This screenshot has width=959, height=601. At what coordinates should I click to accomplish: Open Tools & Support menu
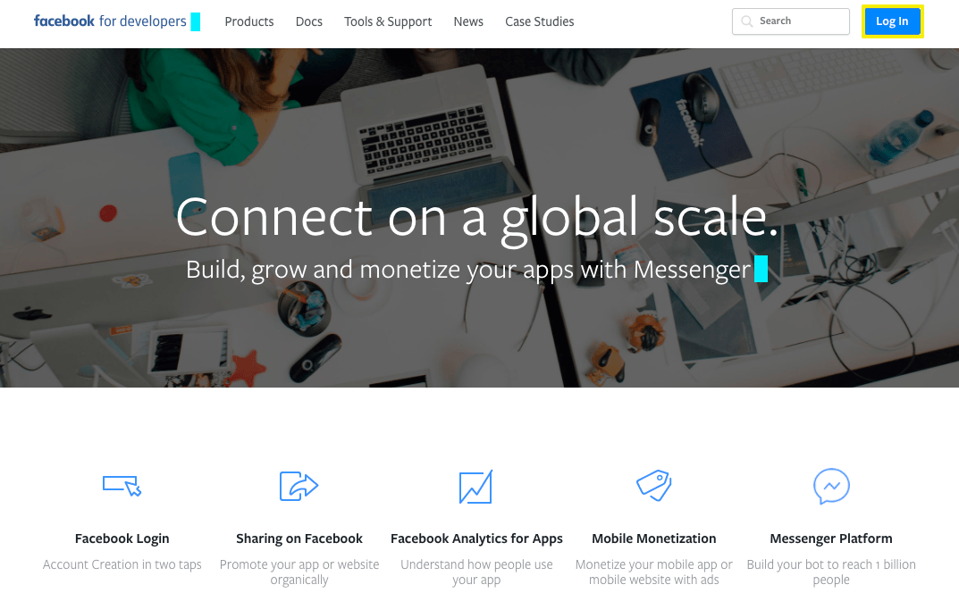(388, 21)
